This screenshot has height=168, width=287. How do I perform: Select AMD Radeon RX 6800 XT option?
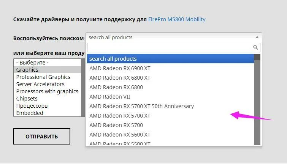coord(170,78)
